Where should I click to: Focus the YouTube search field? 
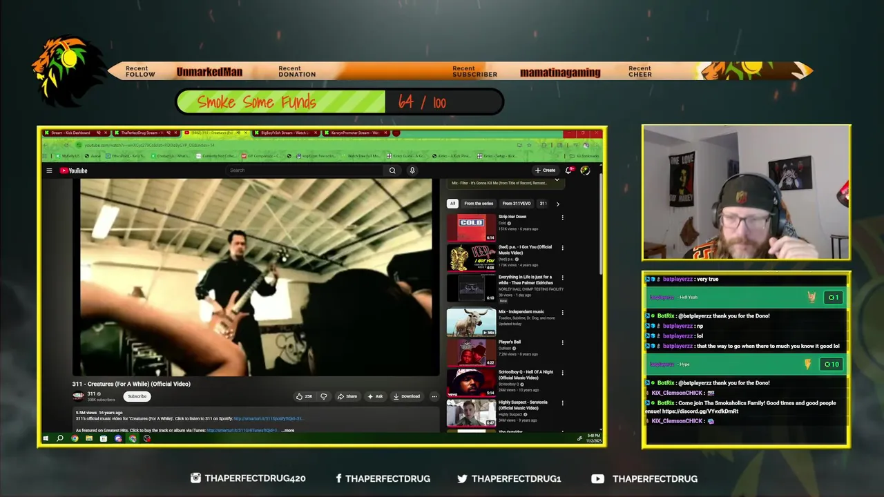click(306, 170)
